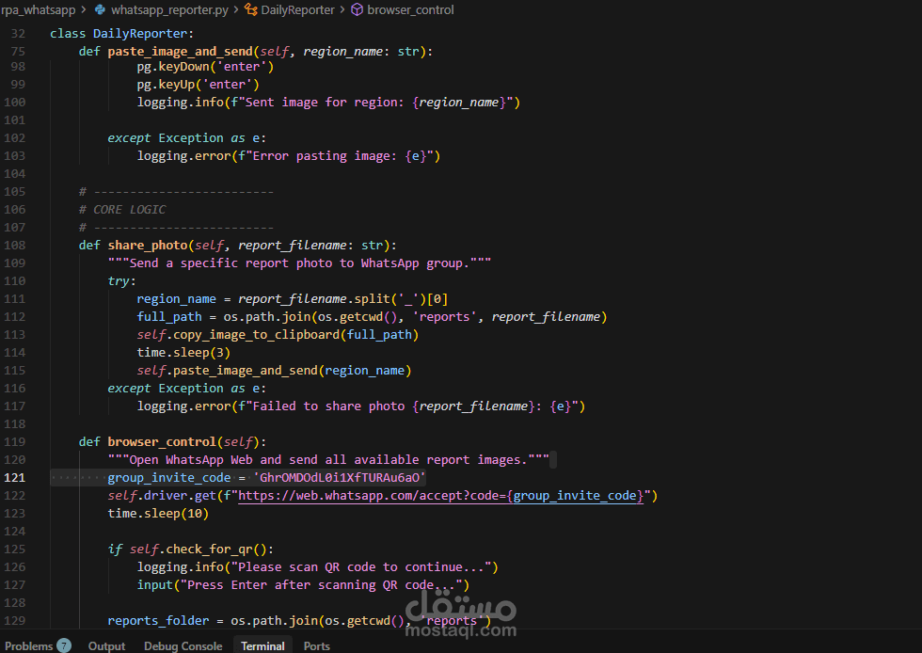Click the reports_folder variable on line 129
Image resolution: width=922 pixels, height=653 pixels.
(158, 621)
